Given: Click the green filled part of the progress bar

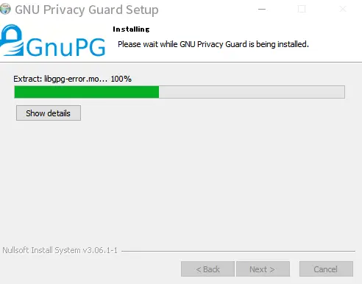Looking at the screenshot, I should click(87, 92).
